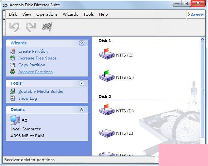Click the NTFS (E:) label

pyautogui.click(x=125, y=133)
